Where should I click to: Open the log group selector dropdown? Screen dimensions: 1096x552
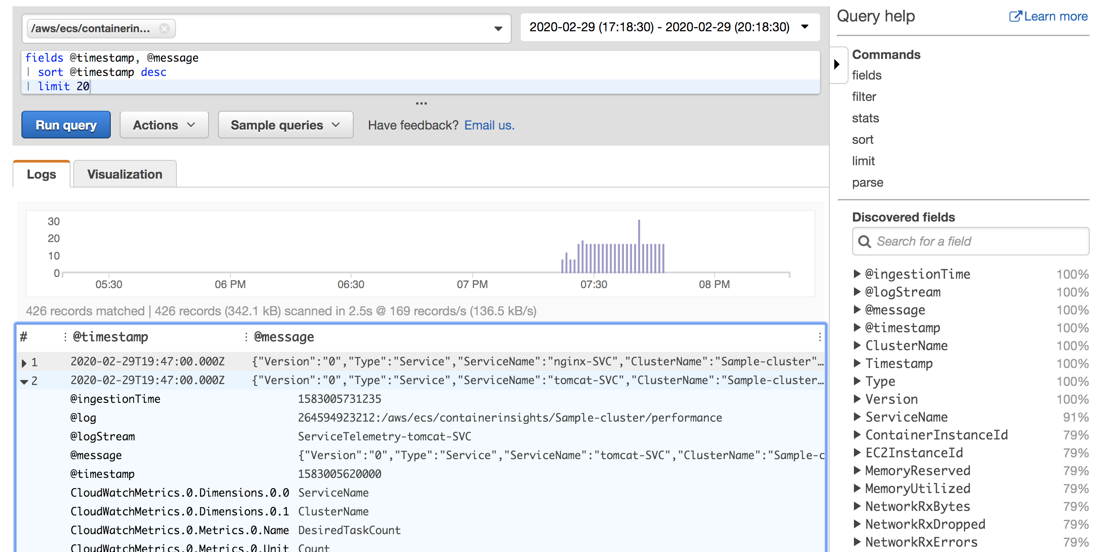point(498,29)
